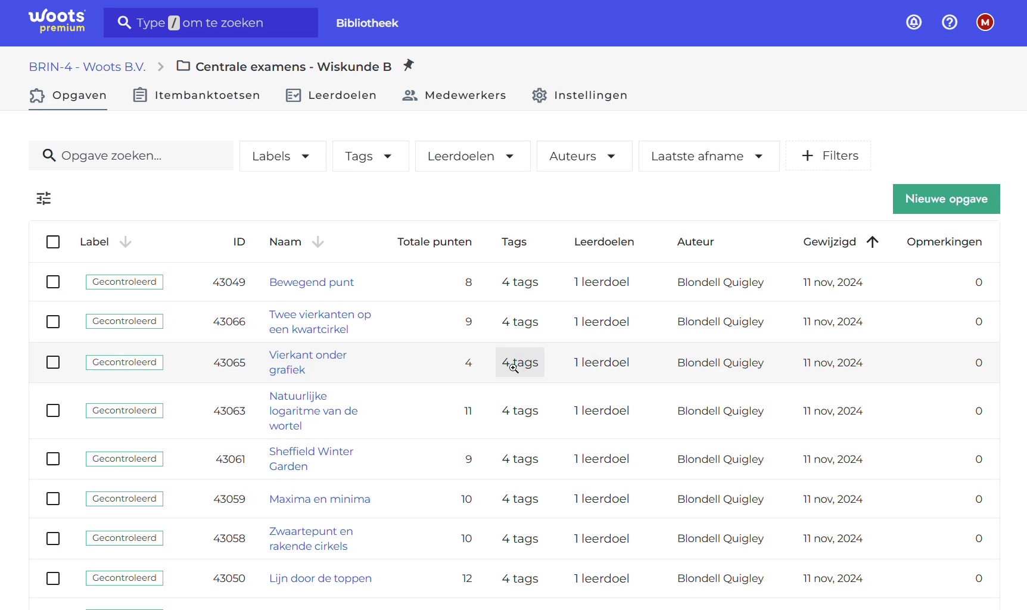Expand the Laatste afname dropdown
The image size is (1027, 610).
[709, 156]
